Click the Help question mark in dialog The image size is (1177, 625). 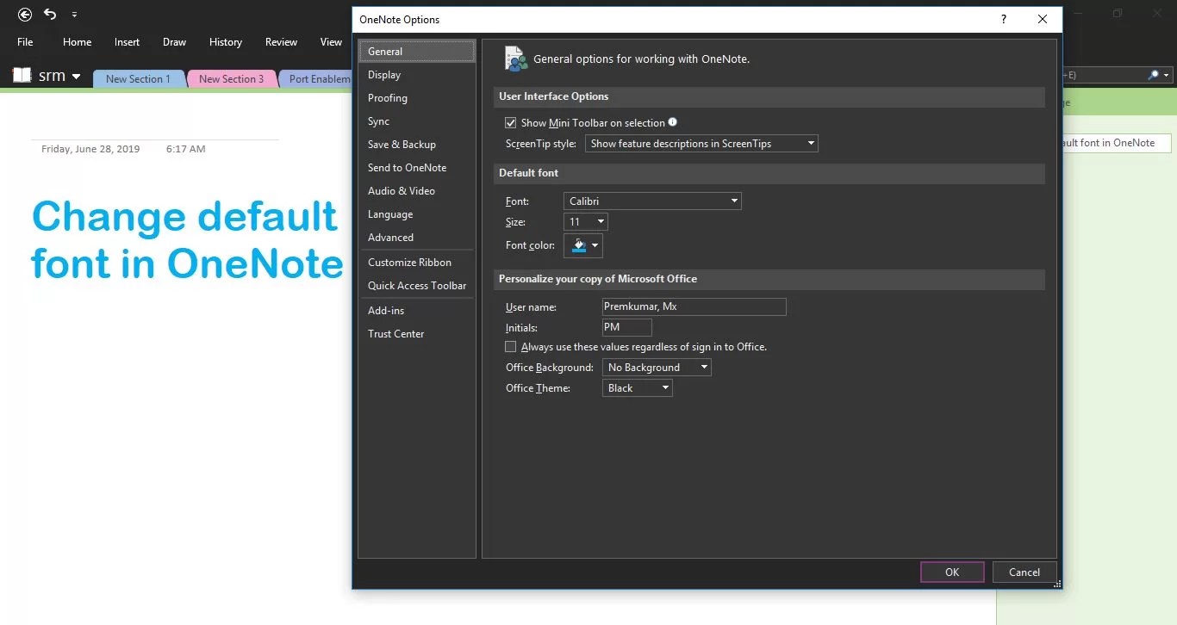point(1004,19)
